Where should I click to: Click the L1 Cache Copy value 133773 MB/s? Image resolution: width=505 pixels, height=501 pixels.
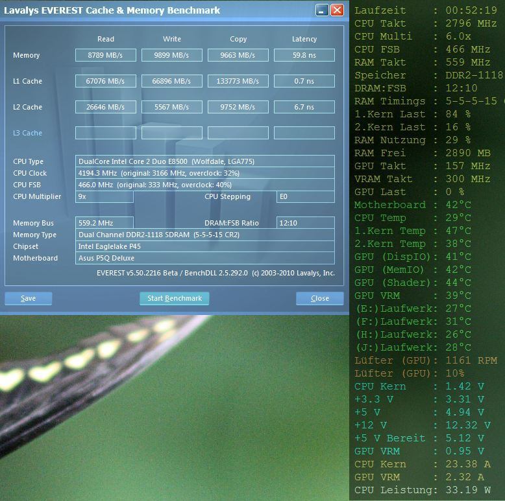pos(238,81)
